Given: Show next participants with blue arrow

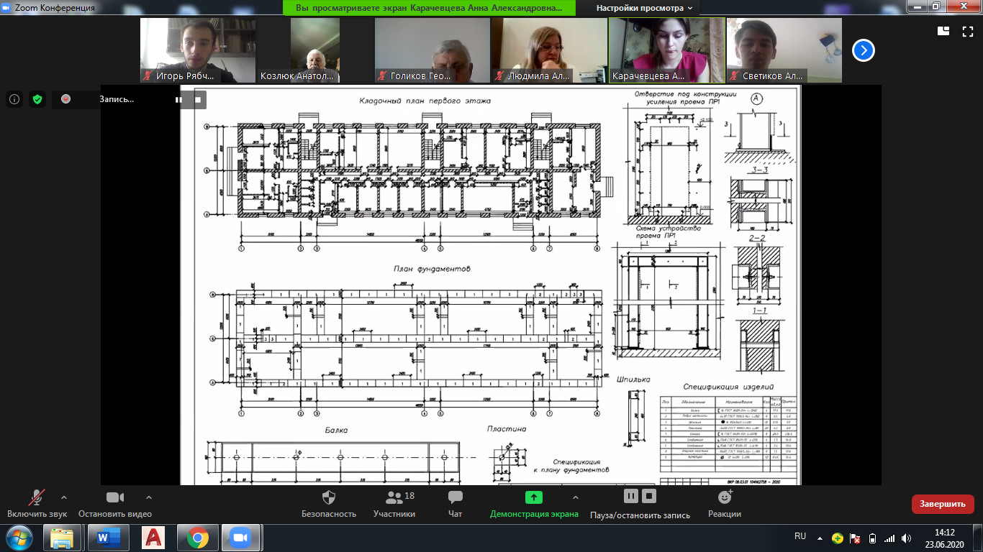Looking at the screenshot, I should coord(864,50).
